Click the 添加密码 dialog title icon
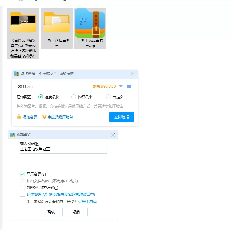This screenshot has height=231, width=232. point(13,134)
